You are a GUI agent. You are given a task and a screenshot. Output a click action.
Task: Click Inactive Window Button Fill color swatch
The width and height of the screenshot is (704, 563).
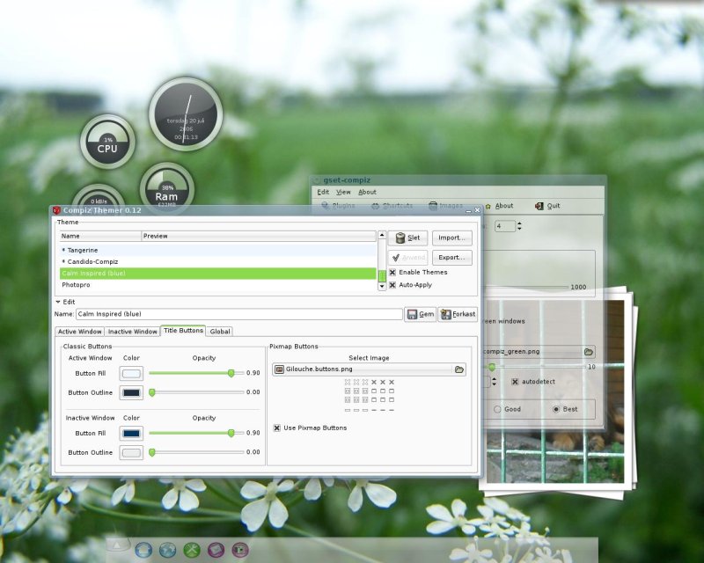tap(131, 434)
